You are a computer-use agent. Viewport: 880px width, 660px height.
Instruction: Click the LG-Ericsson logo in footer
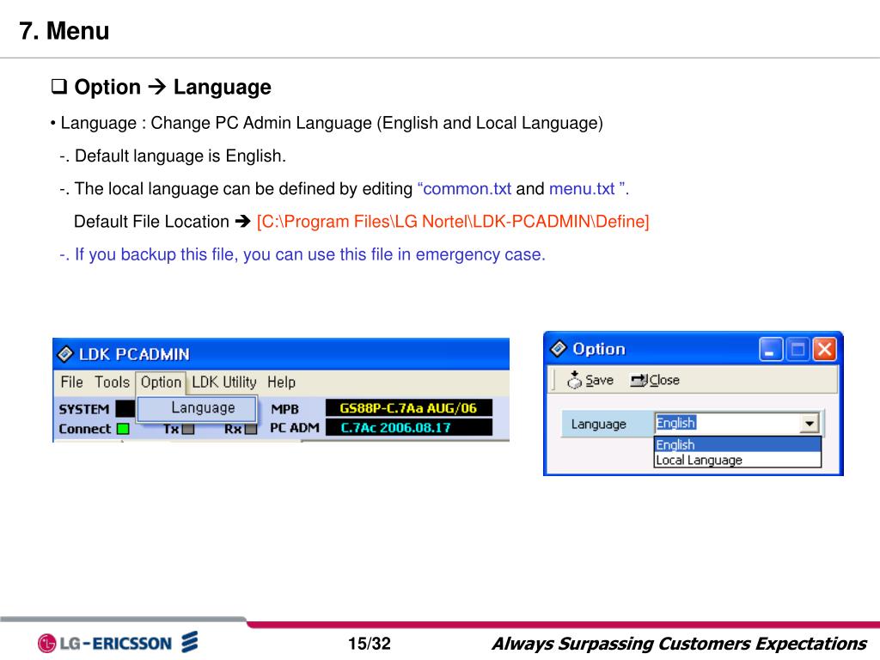pos(118,643)
